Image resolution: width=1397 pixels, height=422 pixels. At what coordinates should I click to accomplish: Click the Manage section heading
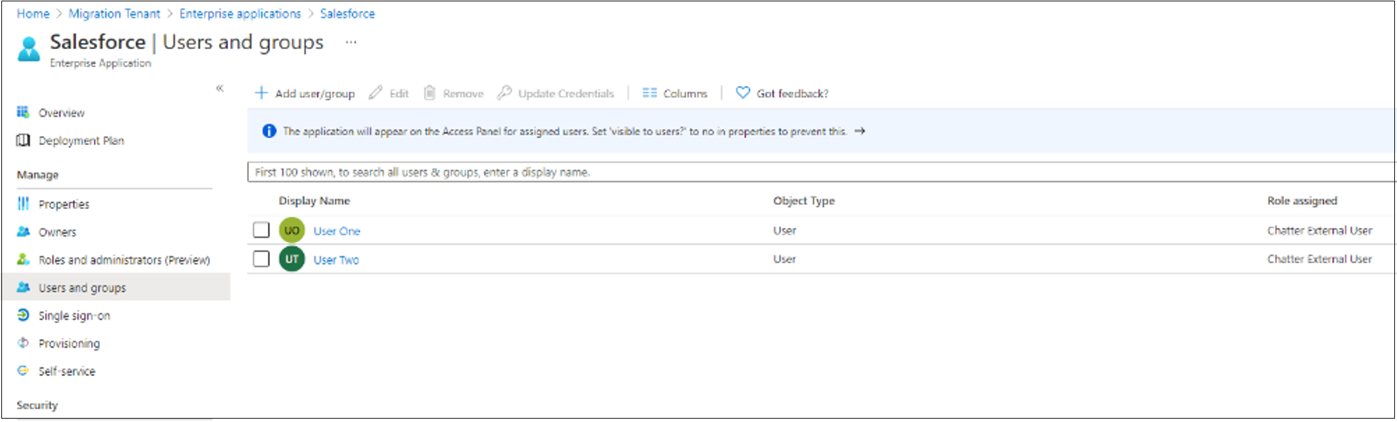coord(37,175)
